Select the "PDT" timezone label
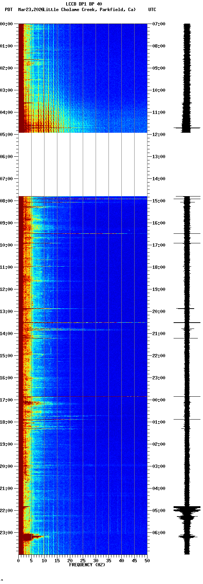The width and height of the screenshot is (203, 584). click(8, 10)
